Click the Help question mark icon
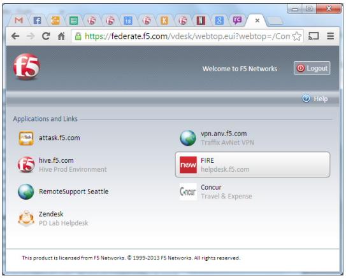Image resolution: width=346 pixels, height=278 pixels. pyautogui.click(x=306, y=99)
